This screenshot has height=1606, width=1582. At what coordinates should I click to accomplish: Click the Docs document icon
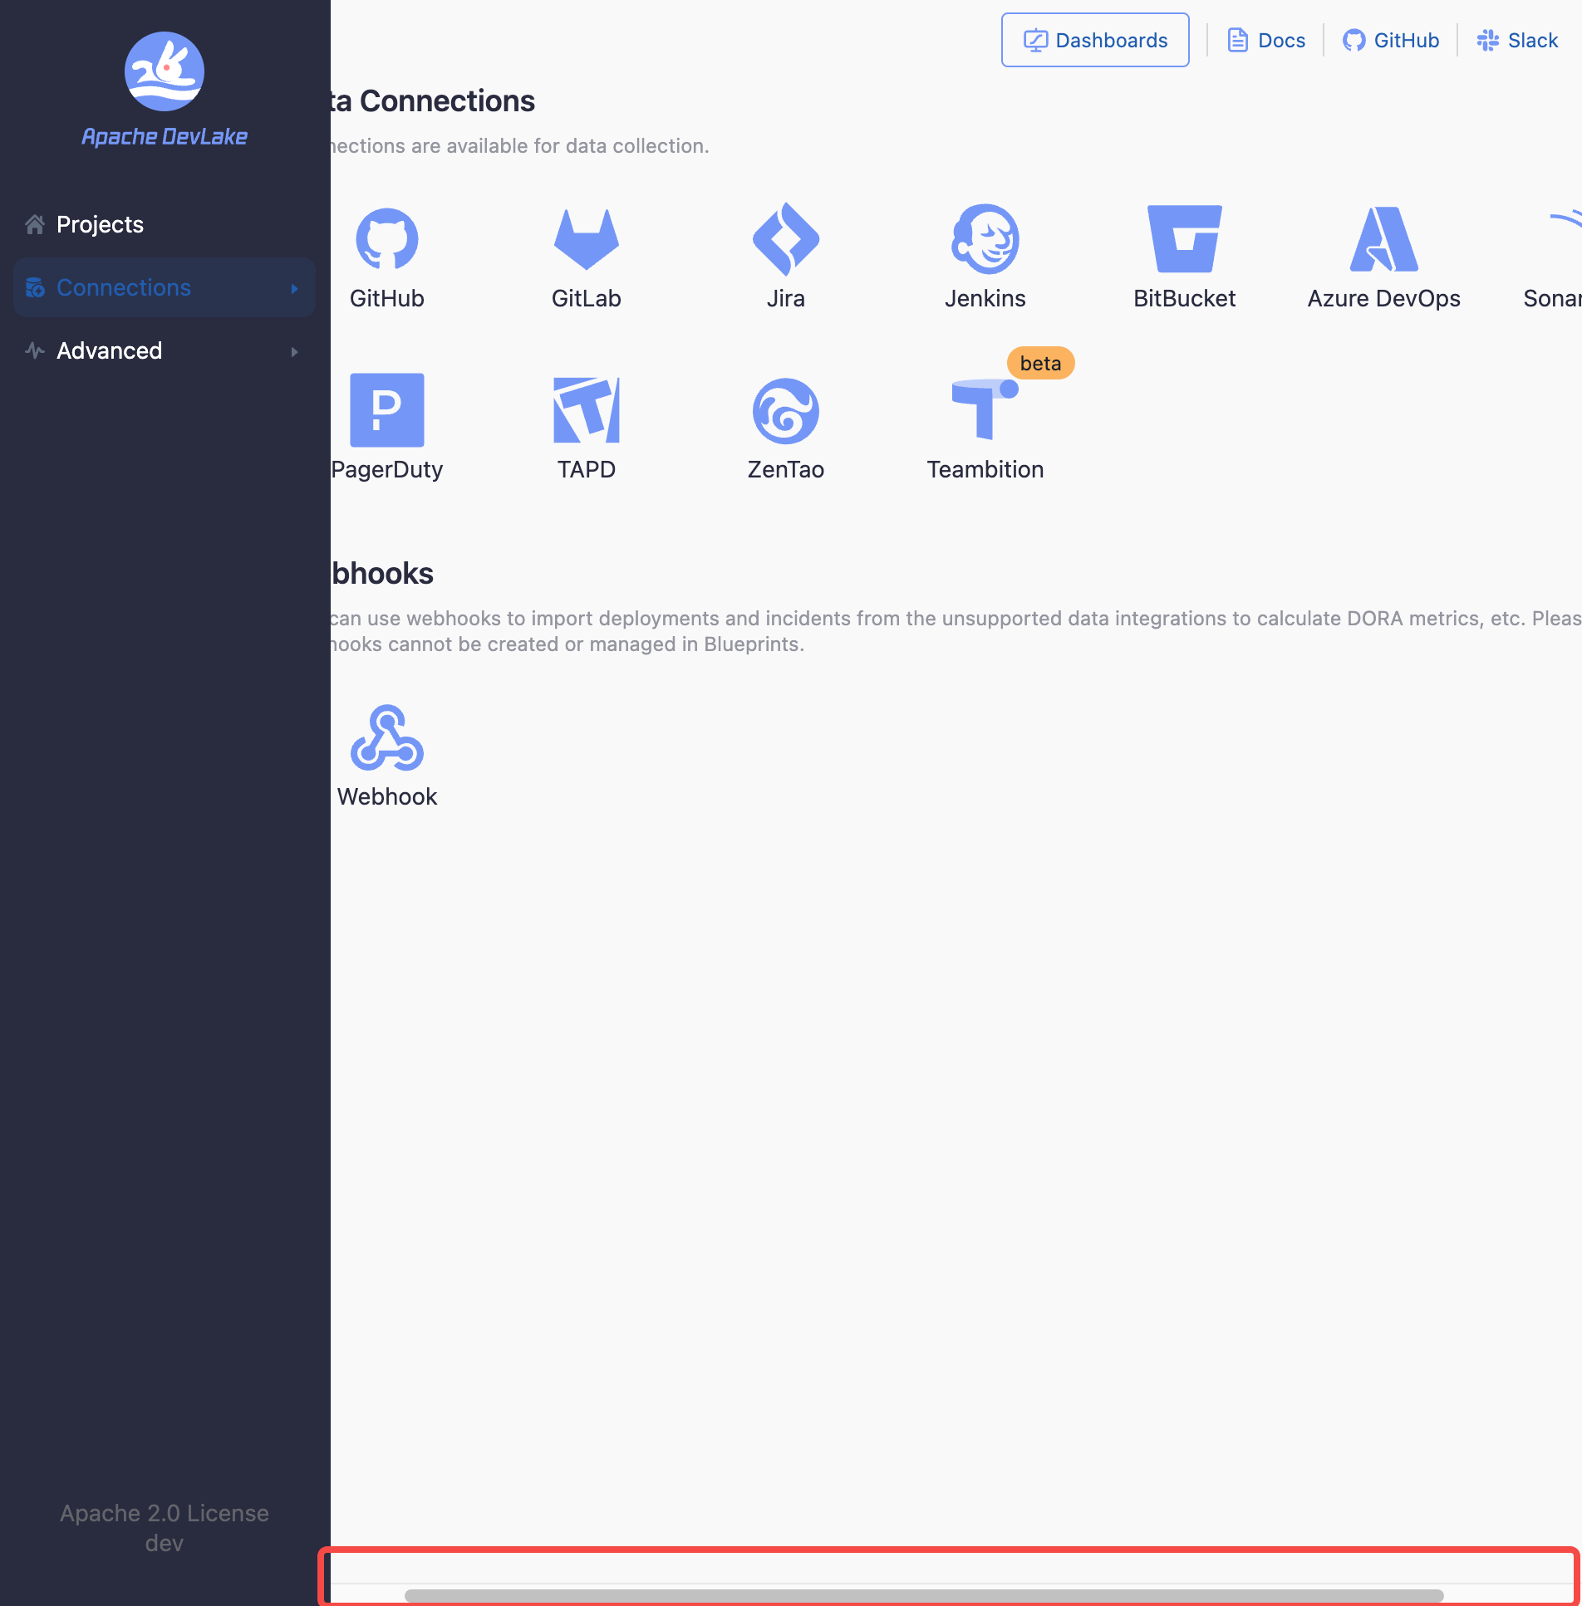click(1237, 40)
